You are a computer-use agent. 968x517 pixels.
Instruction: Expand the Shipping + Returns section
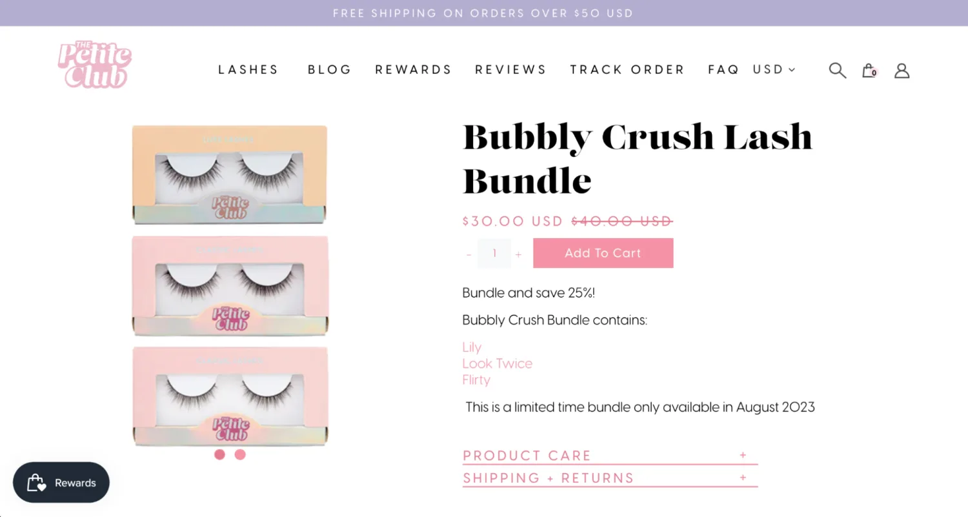pos(609,478)
